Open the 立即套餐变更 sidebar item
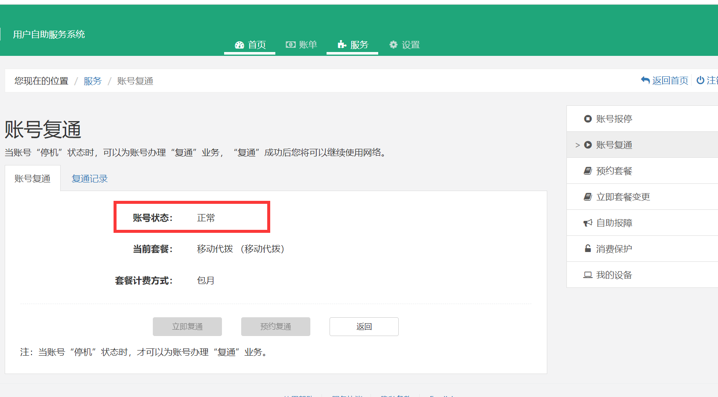This screenshot has height=397, width=718. tap(623, 197)
